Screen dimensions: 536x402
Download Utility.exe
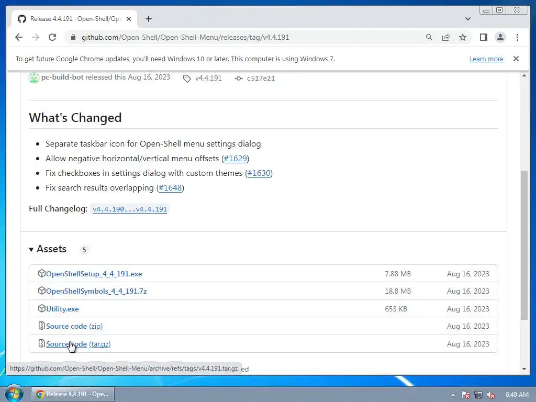(x=62, y=309)
